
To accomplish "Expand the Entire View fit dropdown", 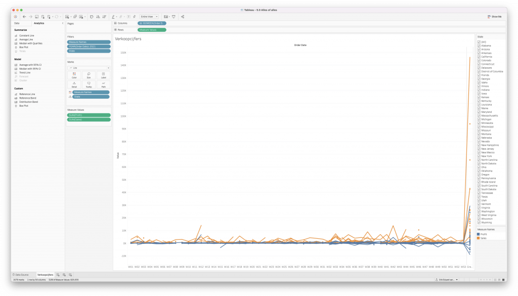I will point(149,17).
